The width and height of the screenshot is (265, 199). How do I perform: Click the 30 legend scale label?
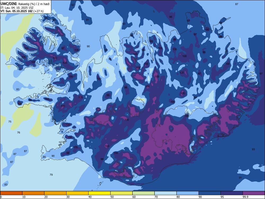tap(68, 197)
